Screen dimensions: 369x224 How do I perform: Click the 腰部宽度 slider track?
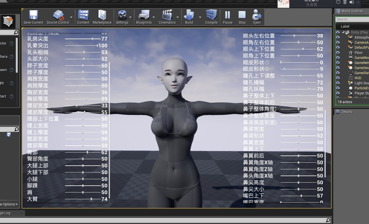tap(83, 106)
